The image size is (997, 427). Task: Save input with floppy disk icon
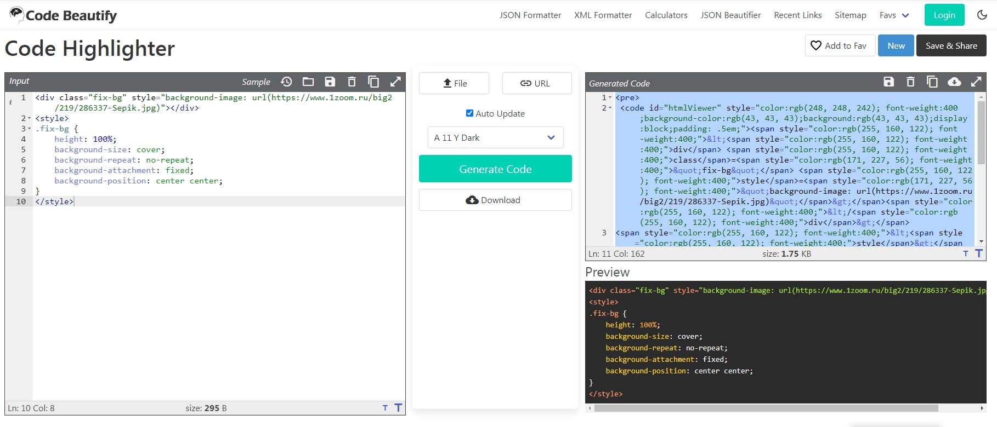pos(330,82)
